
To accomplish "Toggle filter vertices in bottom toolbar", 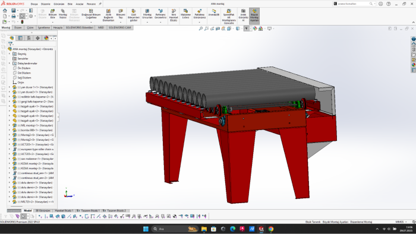I will pyautogui.click(x=40, y=217).
